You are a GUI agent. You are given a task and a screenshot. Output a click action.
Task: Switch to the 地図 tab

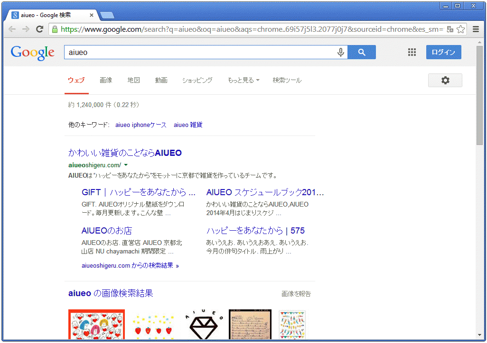(133, 81)
